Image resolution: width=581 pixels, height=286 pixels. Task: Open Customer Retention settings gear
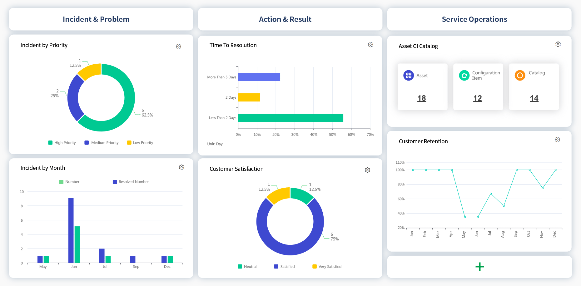tap(557, 140)
